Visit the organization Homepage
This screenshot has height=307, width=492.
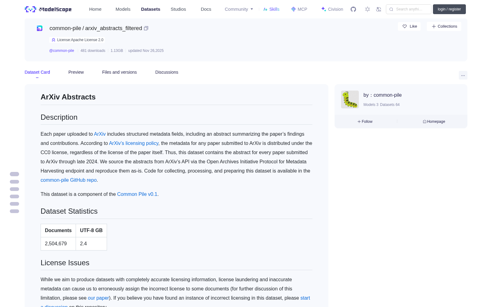pos(434,122)
